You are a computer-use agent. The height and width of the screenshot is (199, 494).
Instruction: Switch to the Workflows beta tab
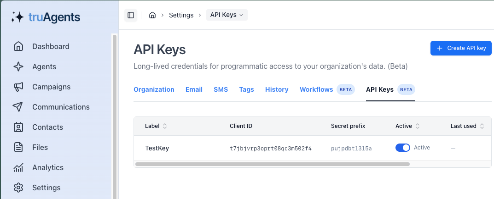[x=327, y=89]
